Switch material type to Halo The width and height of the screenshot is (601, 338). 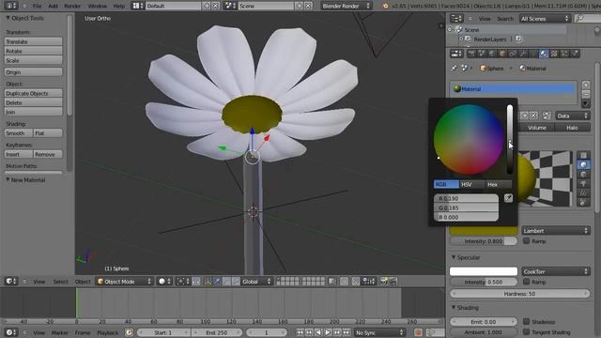572,128
